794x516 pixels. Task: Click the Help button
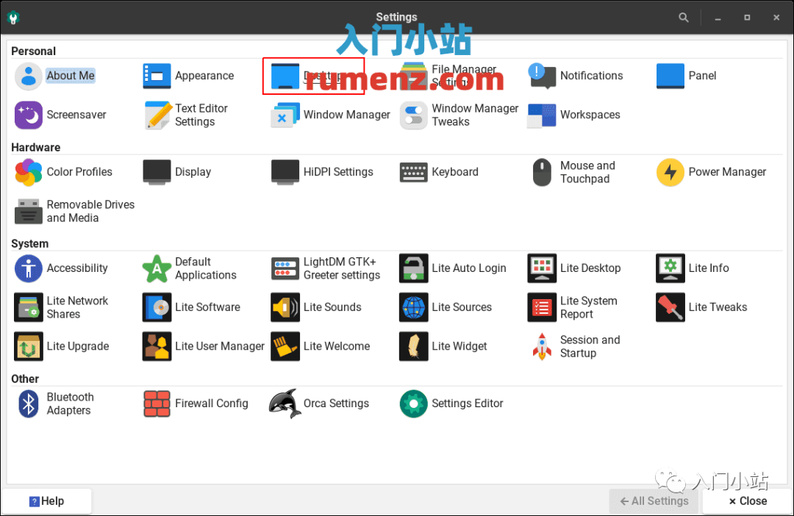(x=46, y=501)
